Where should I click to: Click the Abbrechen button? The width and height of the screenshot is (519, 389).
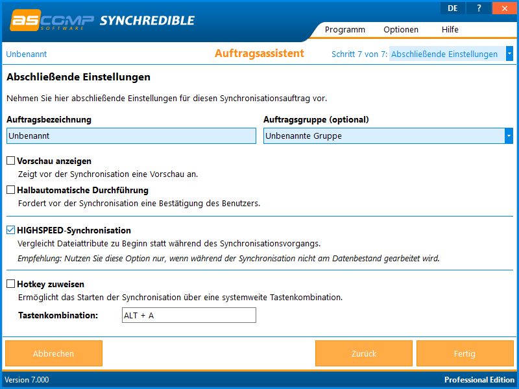(x=54, y=353)
